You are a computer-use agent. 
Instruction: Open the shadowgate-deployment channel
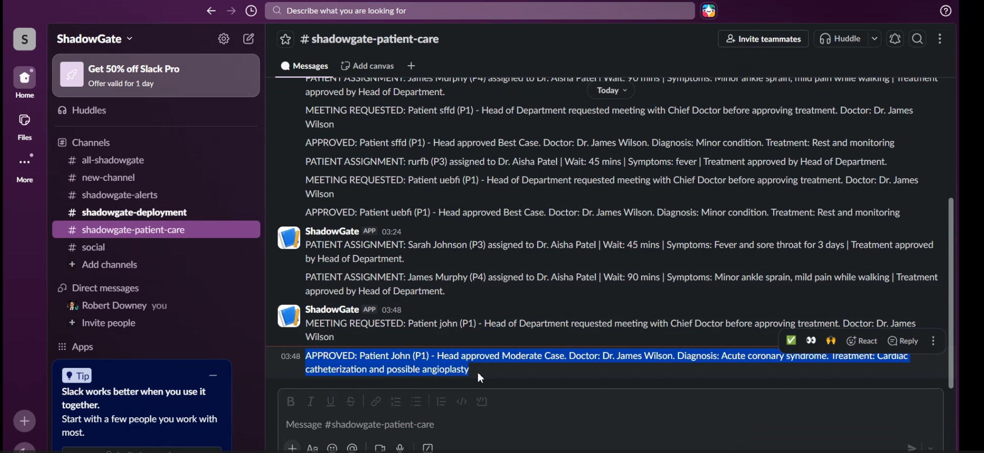(156, 212)
